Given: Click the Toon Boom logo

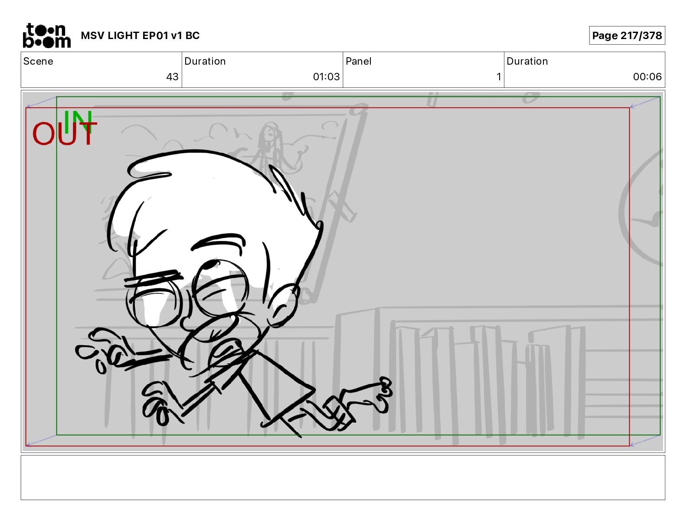Looking at the screenshot, I should click(x=46, y=36).
